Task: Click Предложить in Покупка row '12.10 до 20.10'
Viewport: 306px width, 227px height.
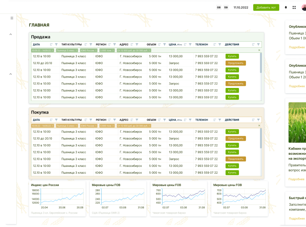Action: [236, 138]
